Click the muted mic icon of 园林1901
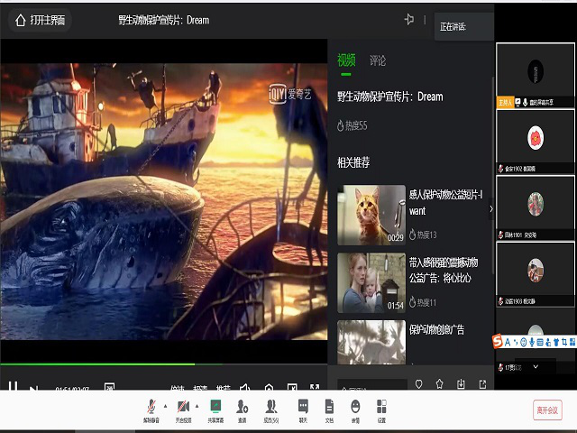This screenshot has width=577, height=433. click(501, 235)
